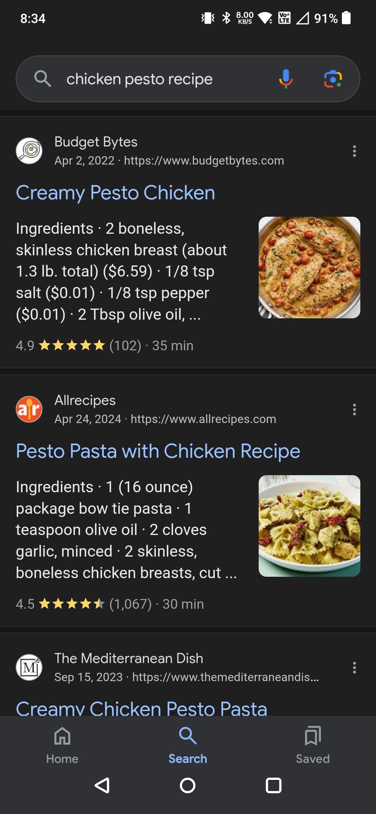Screen dimensions: 376x814
Task: Tap the Android recent apps square button
Action: pos(274,785)
